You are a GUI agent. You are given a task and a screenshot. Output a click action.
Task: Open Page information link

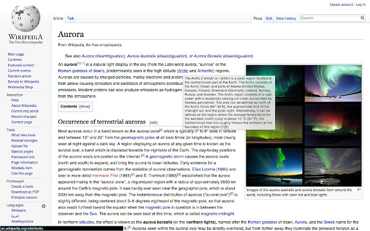click(24, 162)
